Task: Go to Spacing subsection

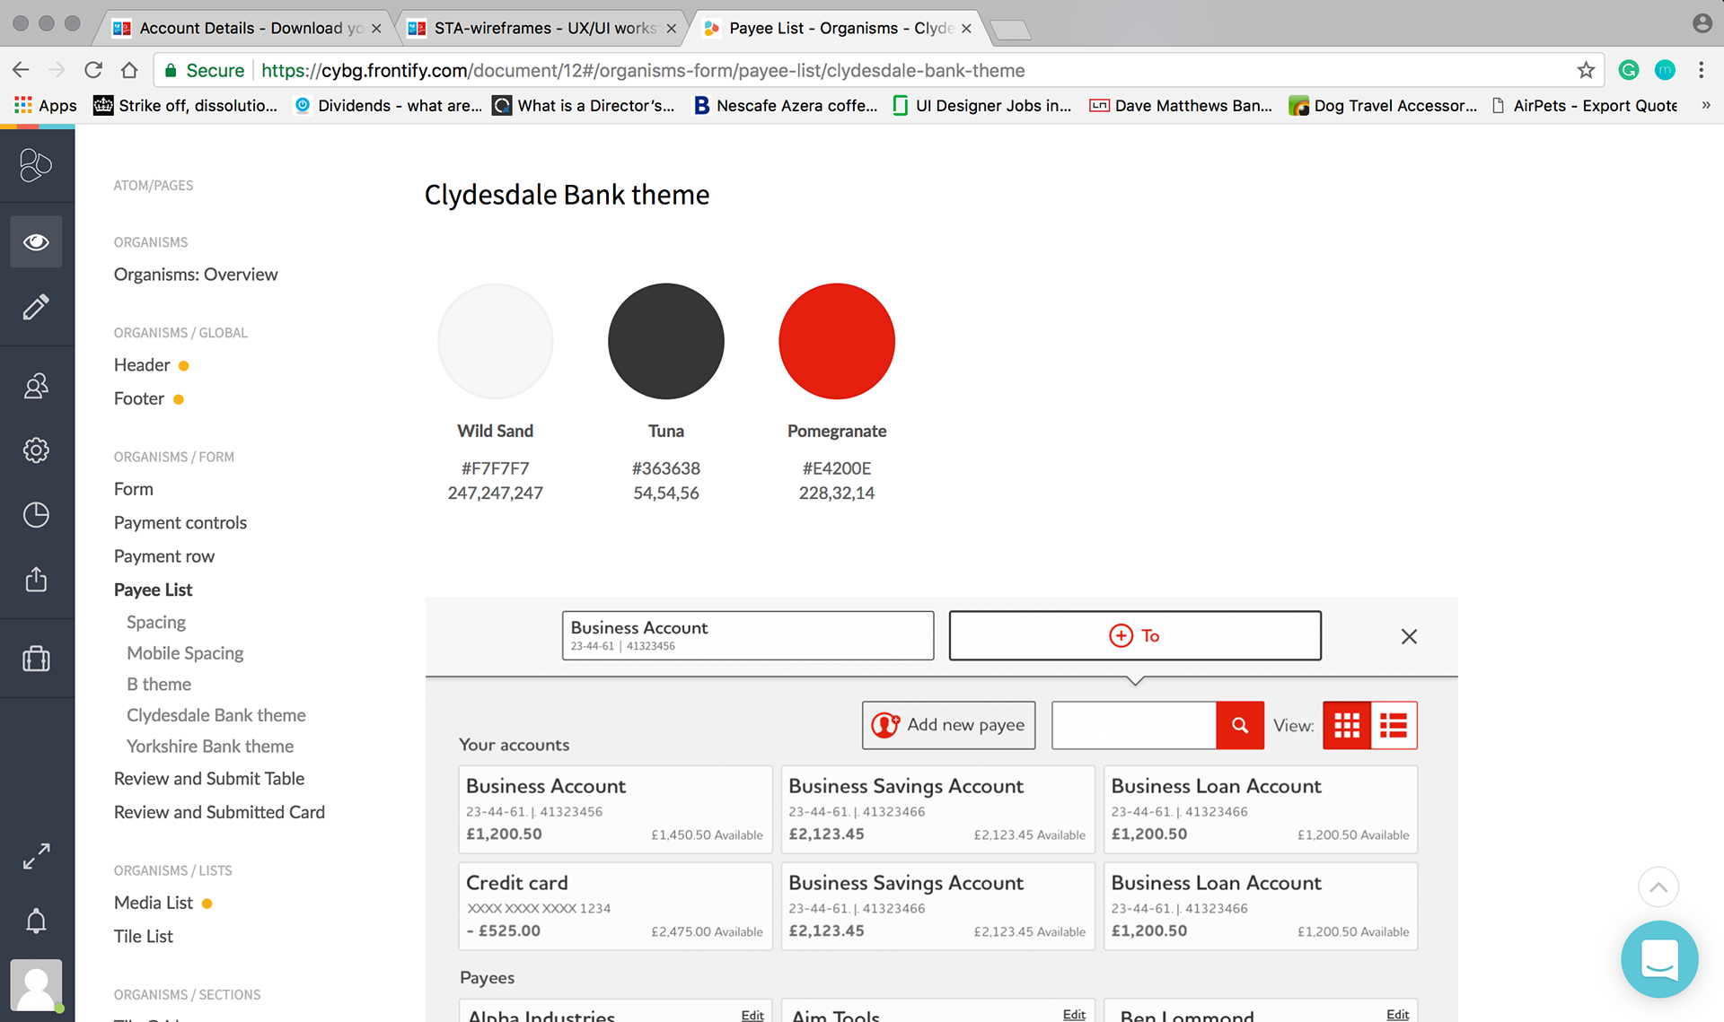Action: click(x=156, y=622)
